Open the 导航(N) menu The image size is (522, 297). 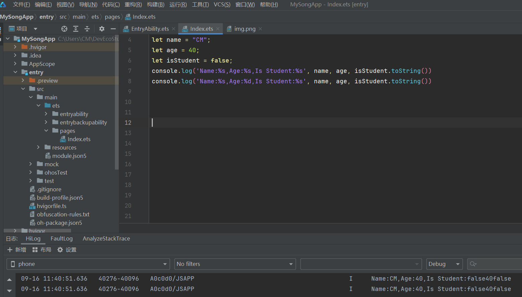click(88, 5)
